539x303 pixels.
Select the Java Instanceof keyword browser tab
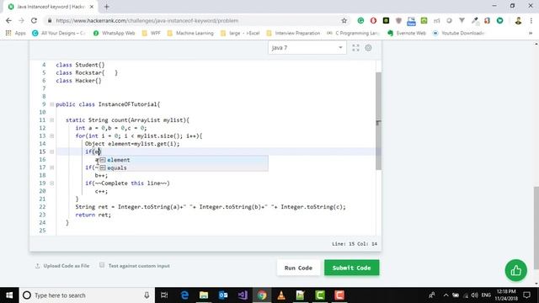[x=51, y=7]
